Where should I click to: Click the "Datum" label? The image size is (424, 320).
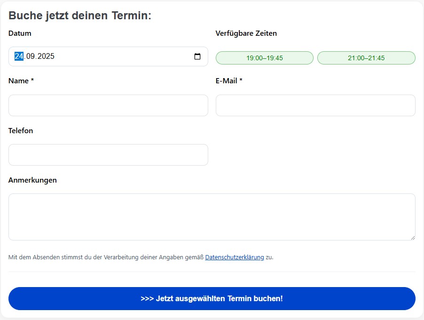[x=20, y=33]
